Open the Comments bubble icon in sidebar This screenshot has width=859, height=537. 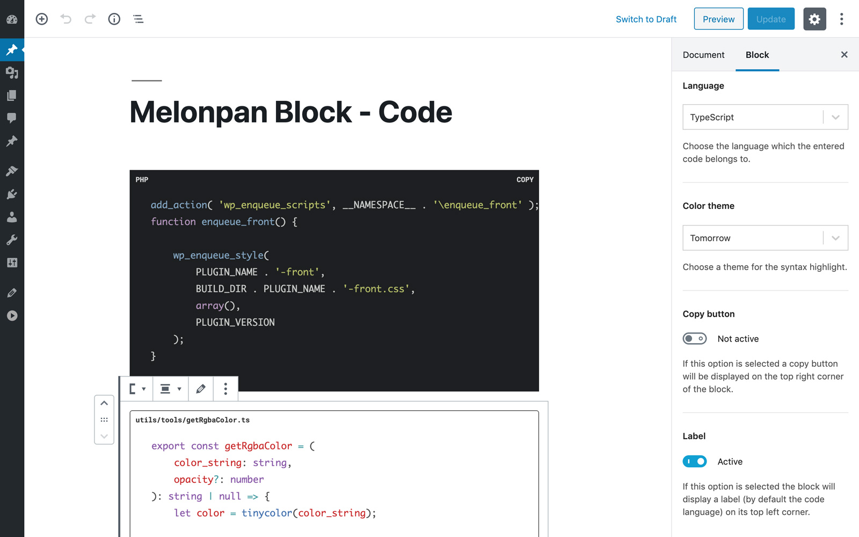(12, 118)
